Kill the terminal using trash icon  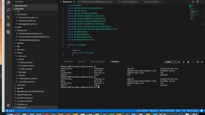188,62
